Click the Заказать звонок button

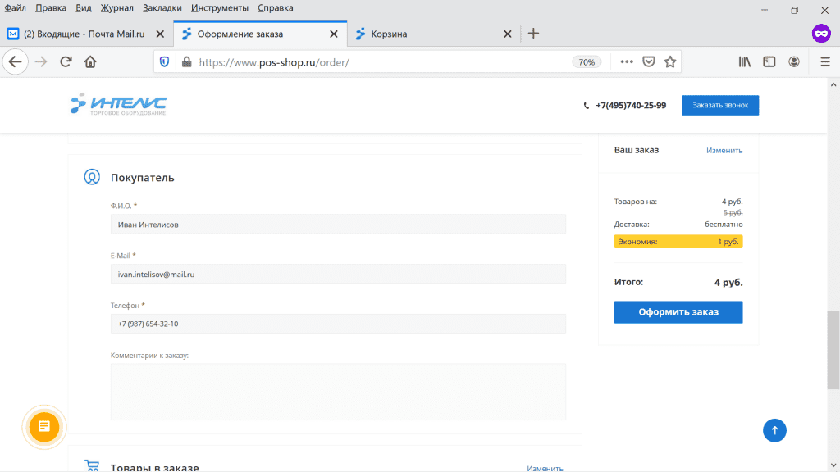[x=719, y=105]
